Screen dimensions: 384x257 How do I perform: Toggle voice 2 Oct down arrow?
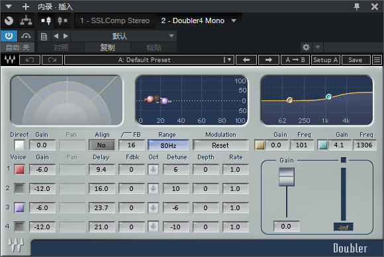[x=154, y=188]
